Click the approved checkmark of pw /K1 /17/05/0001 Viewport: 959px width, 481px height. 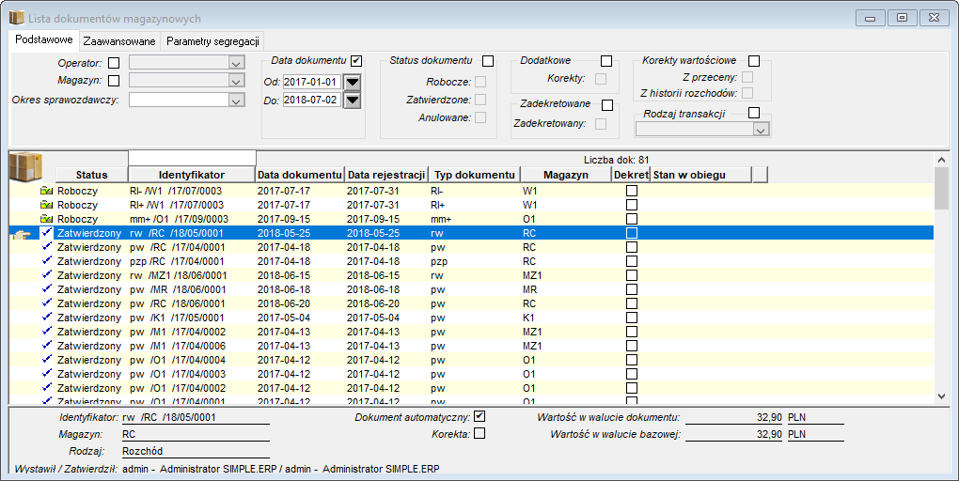47,318
